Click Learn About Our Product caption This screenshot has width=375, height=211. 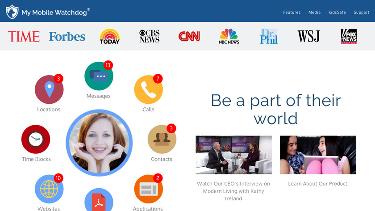point(317,184)
